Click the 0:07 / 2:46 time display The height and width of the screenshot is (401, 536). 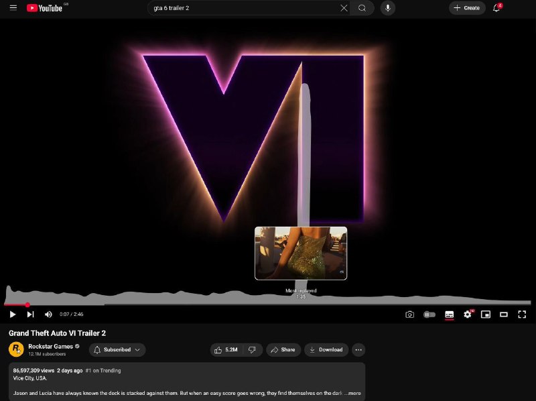pos(72,314)
